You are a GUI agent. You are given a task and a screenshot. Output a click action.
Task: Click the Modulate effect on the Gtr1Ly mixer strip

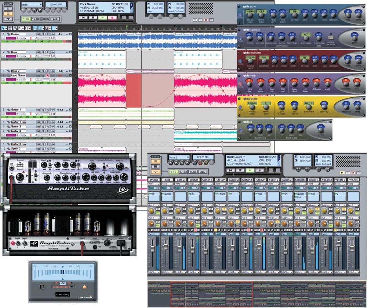point(221,194)
